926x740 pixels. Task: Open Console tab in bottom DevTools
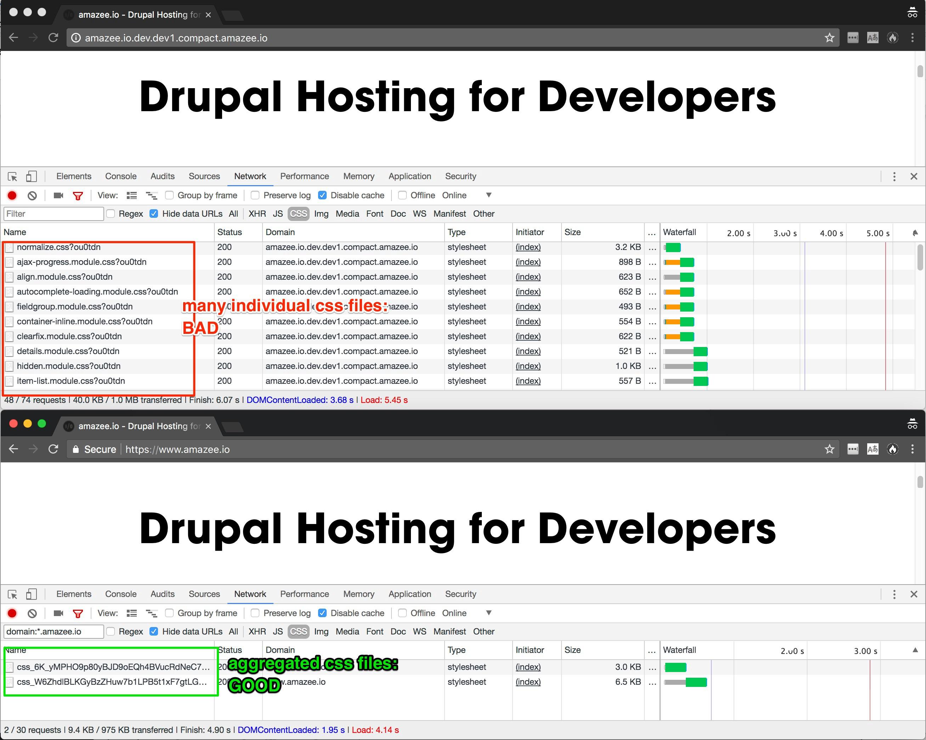[121, 594]
